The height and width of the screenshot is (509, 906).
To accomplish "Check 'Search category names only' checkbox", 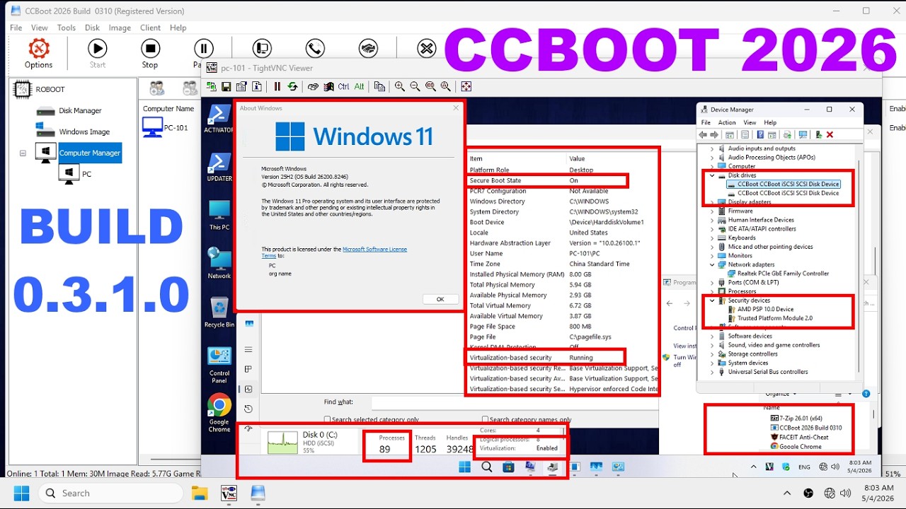I will coord(486,419).
